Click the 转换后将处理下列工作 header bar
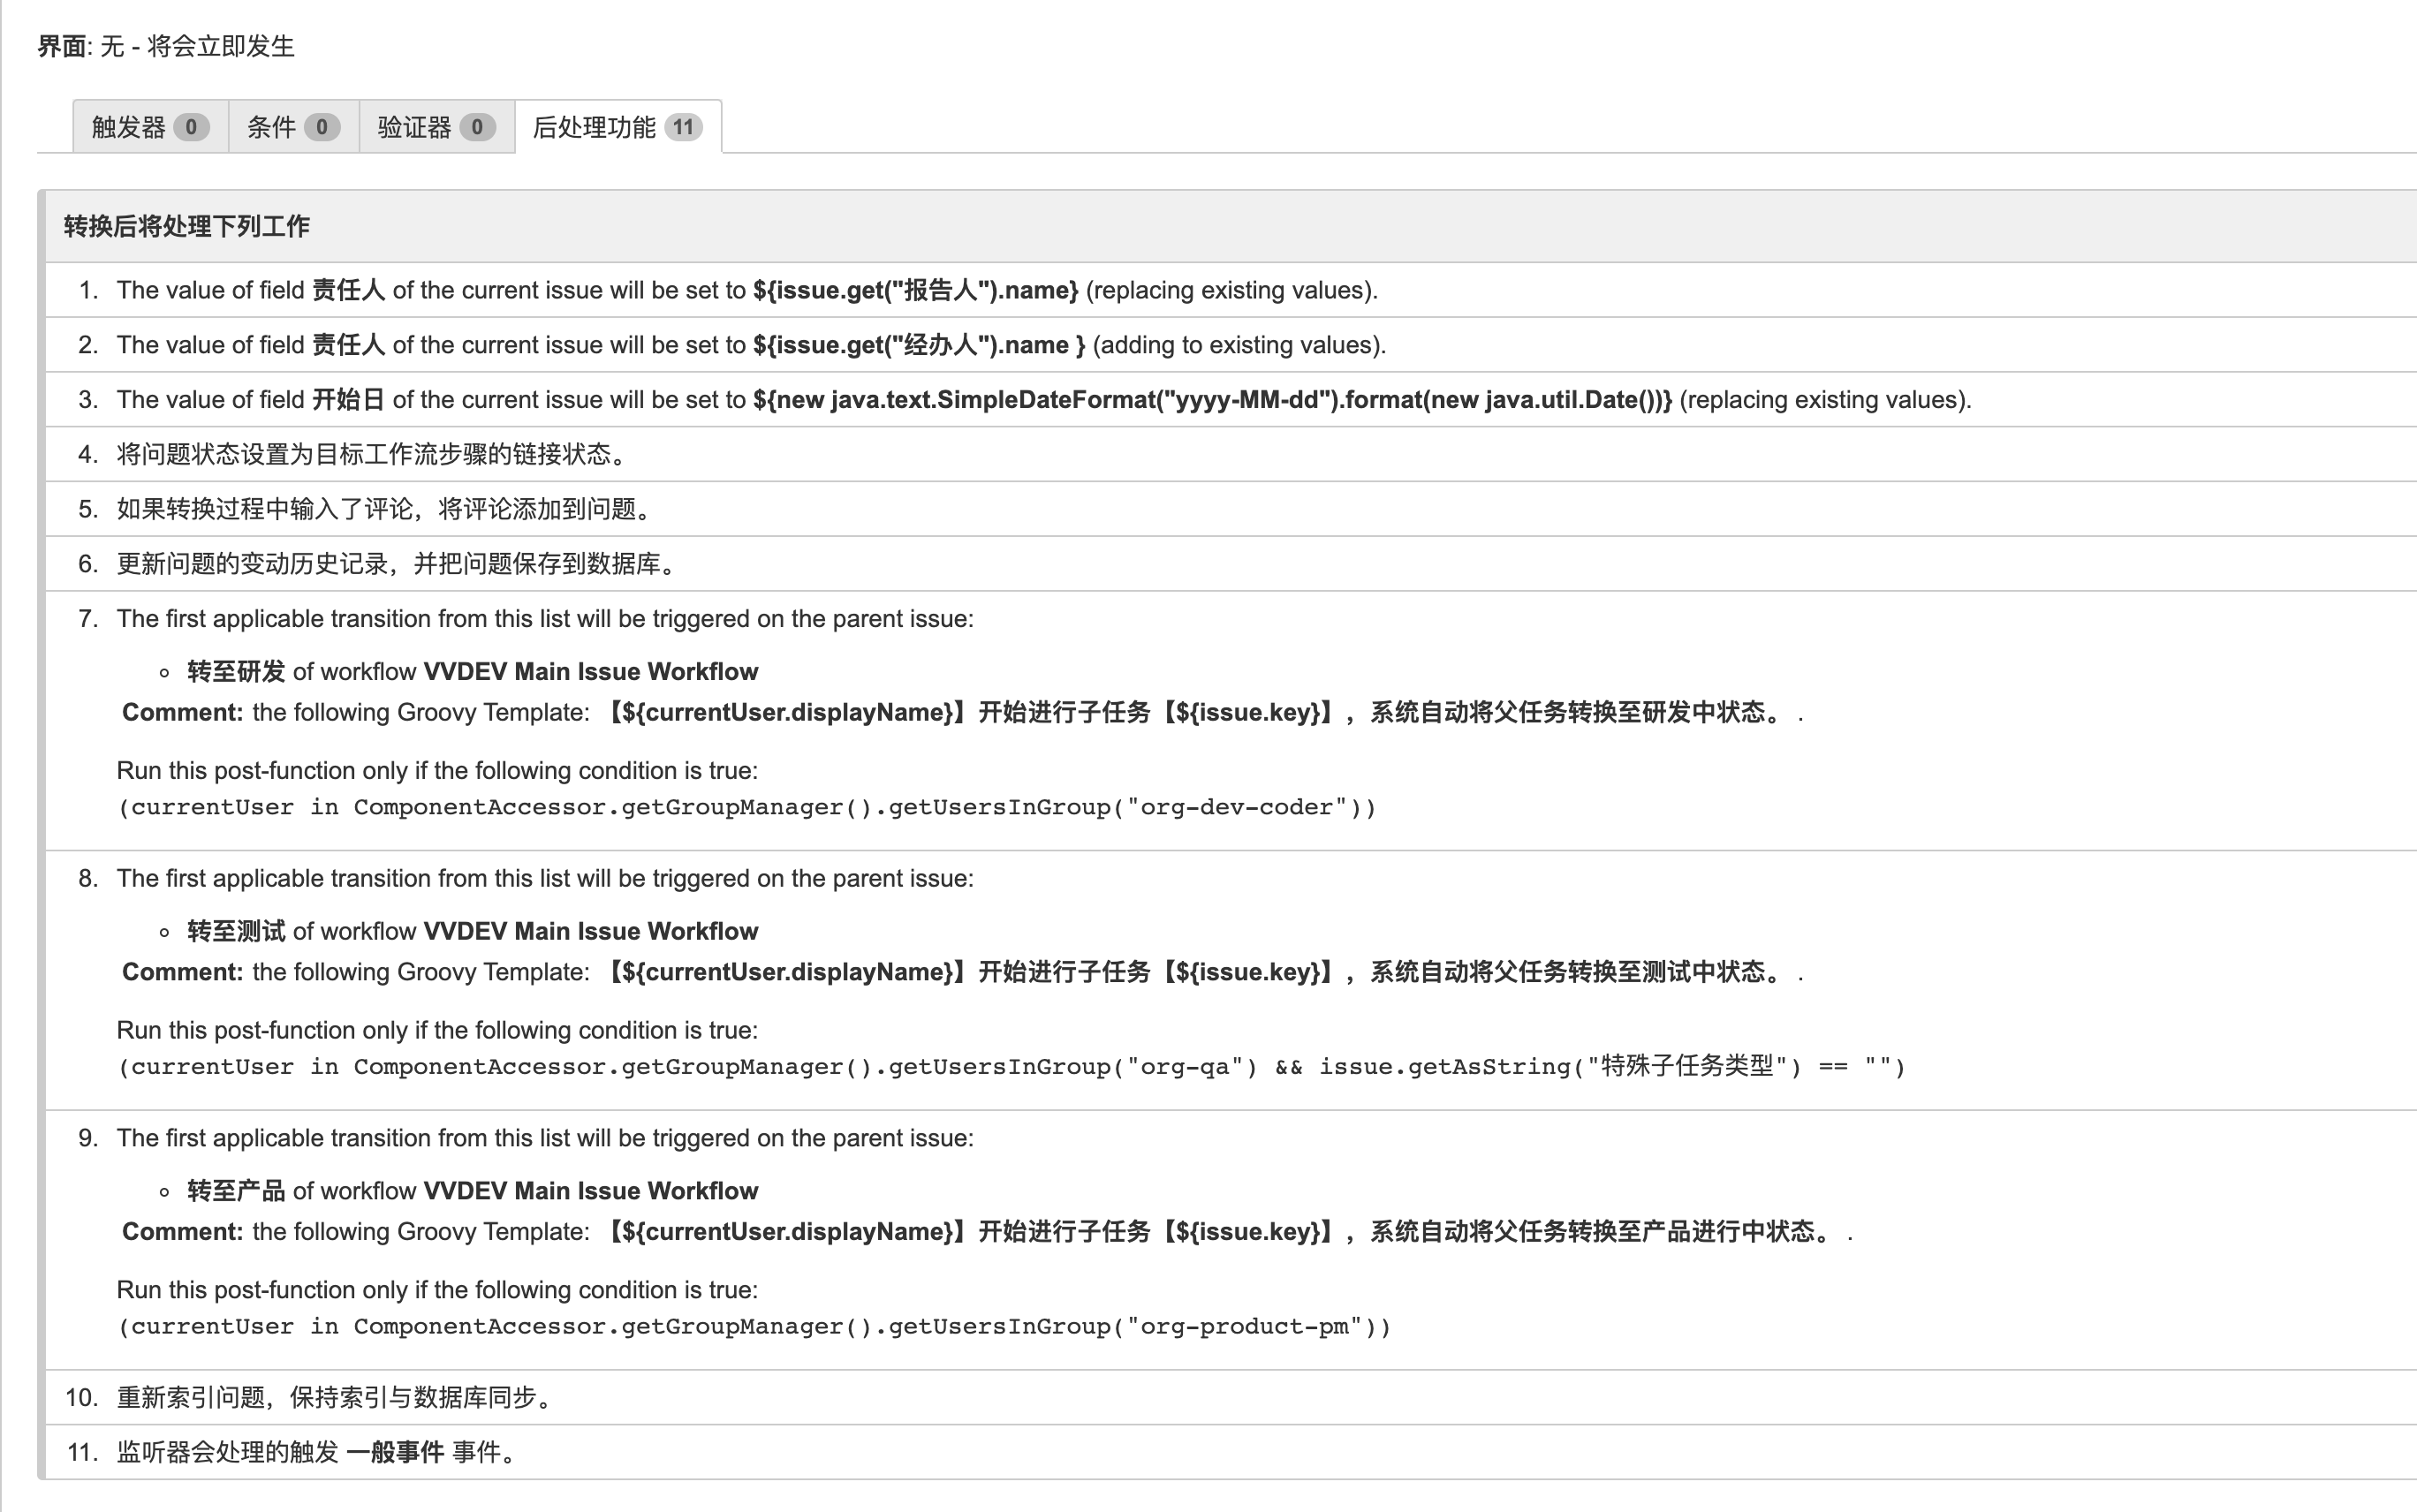This screenshot has height=1512, width=2417. click(x=187, y=226)
